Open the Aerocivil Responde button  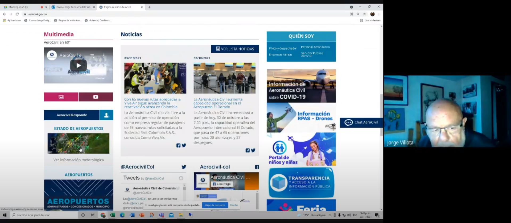tap(72, 115)
